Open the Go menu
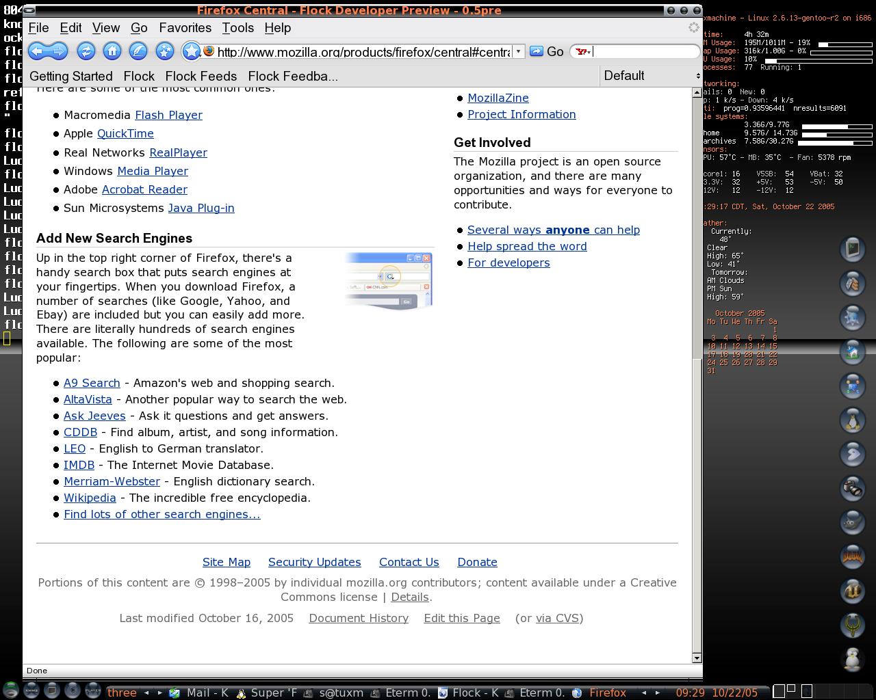 (139, 28)
